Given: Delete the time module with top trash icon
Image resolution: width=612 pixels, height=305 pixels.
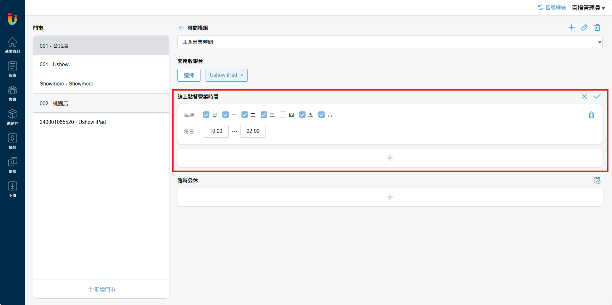Looking at the screenshot, I should coord(597,28).
